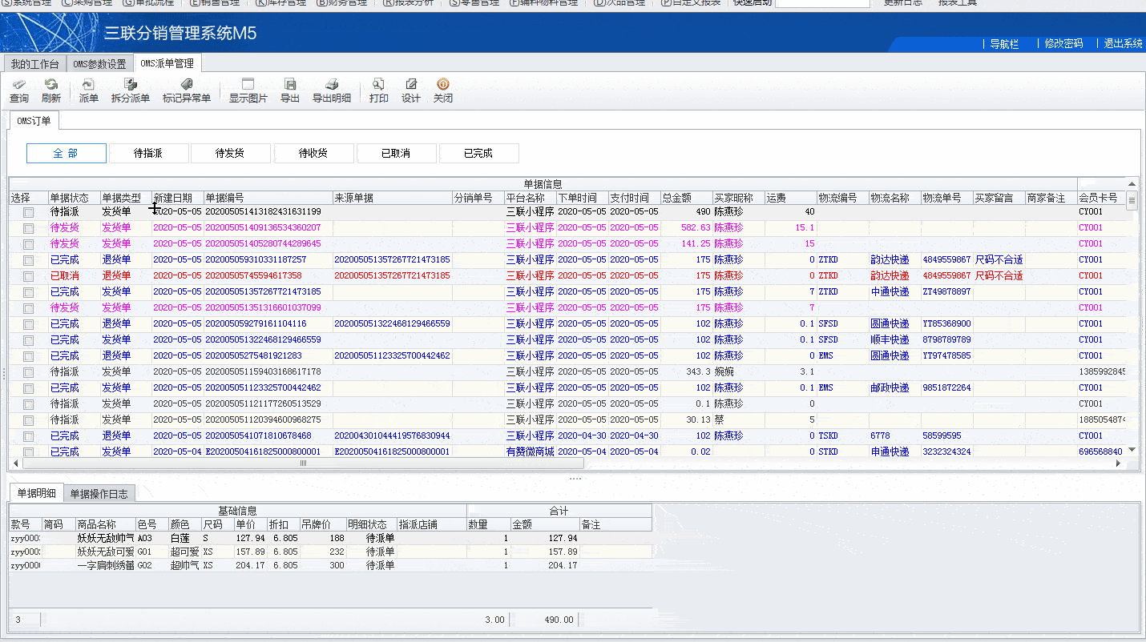
Task: Click the buyer name 婉婉
Action: tap(724, 372)
